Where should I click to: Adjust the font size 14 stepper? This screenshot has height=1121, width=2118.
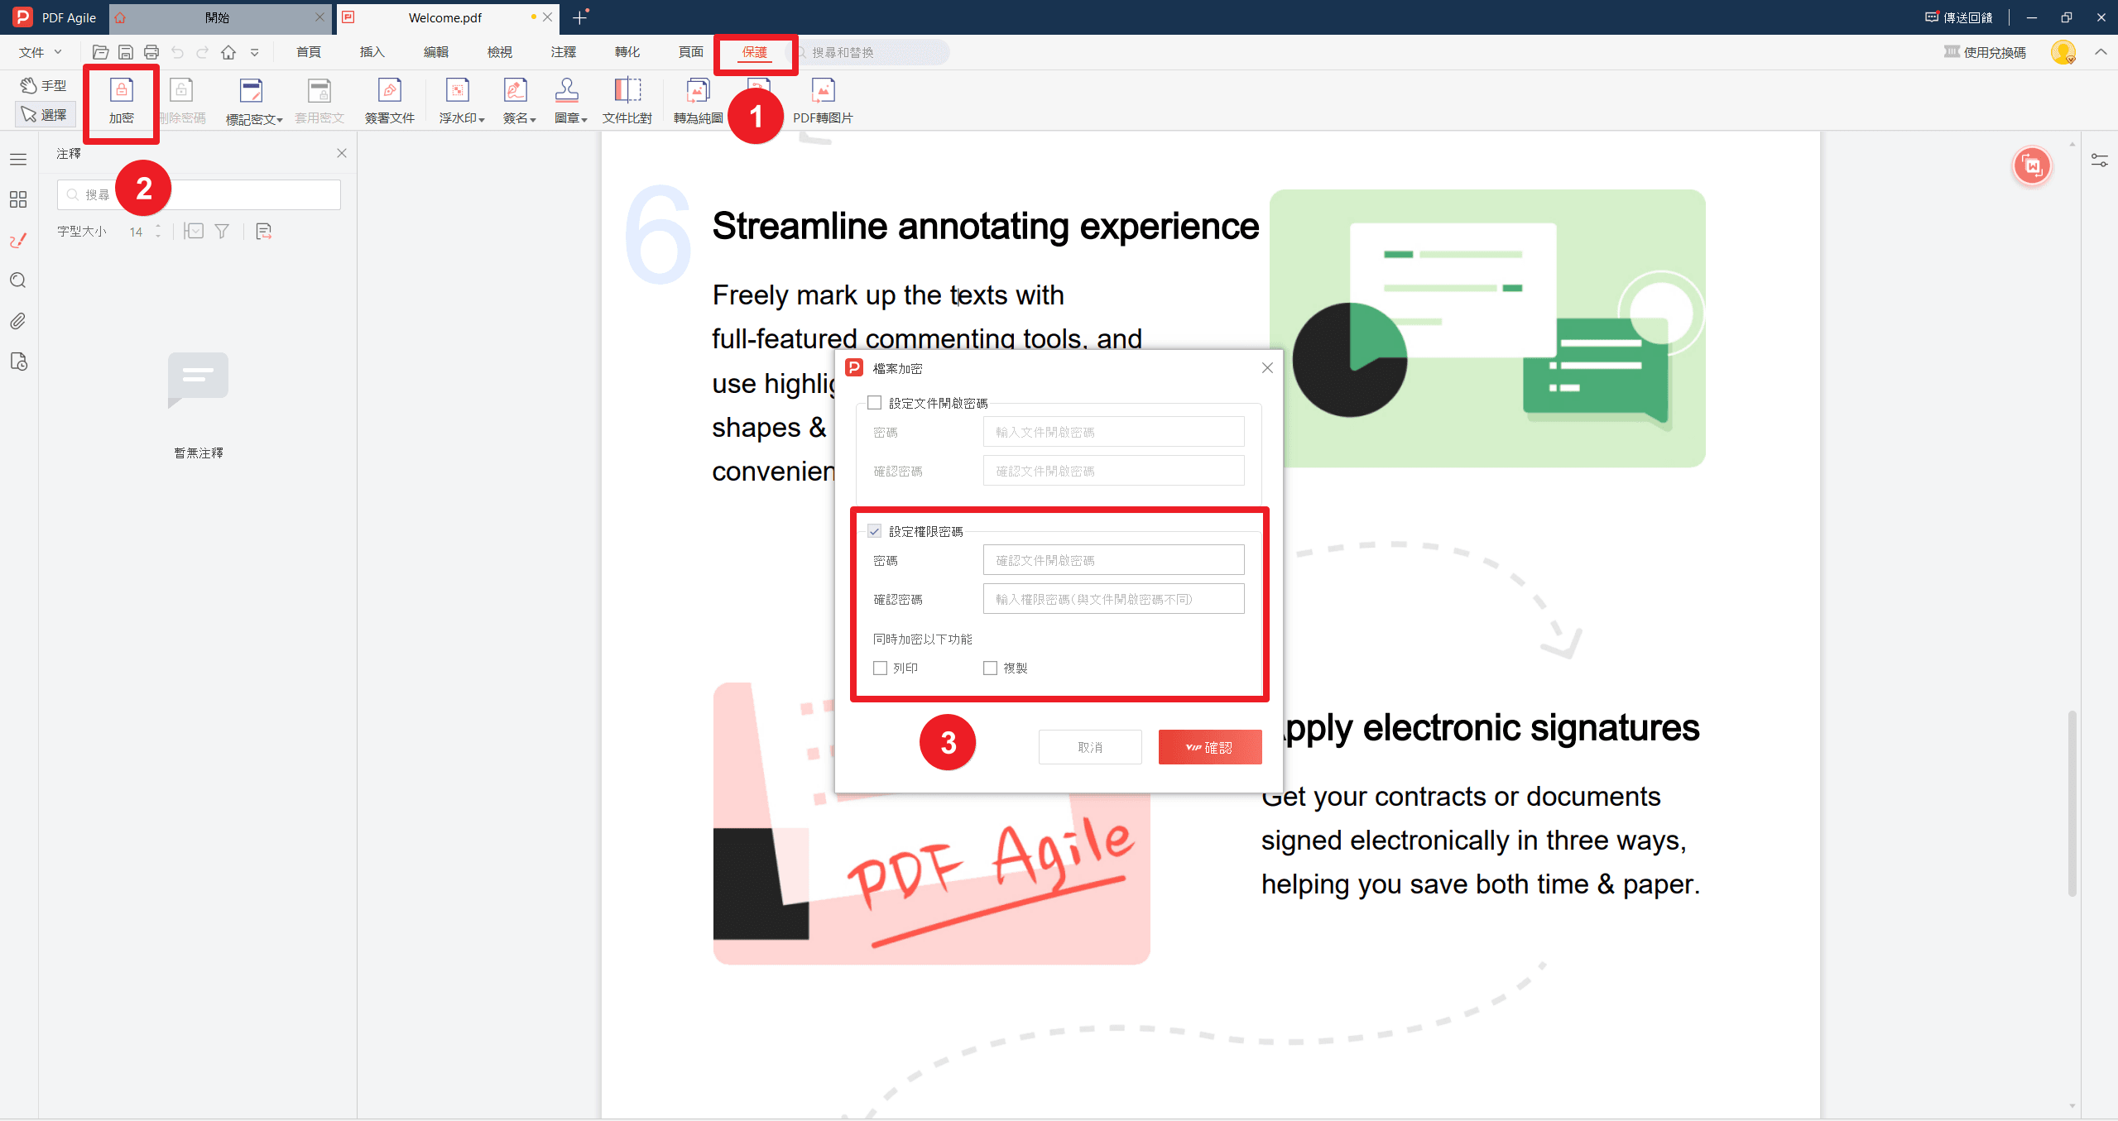coord(158,231)
